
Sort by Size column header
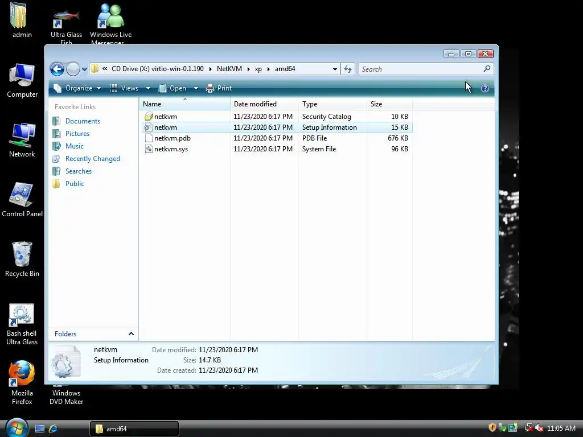(x=389, y=104)
